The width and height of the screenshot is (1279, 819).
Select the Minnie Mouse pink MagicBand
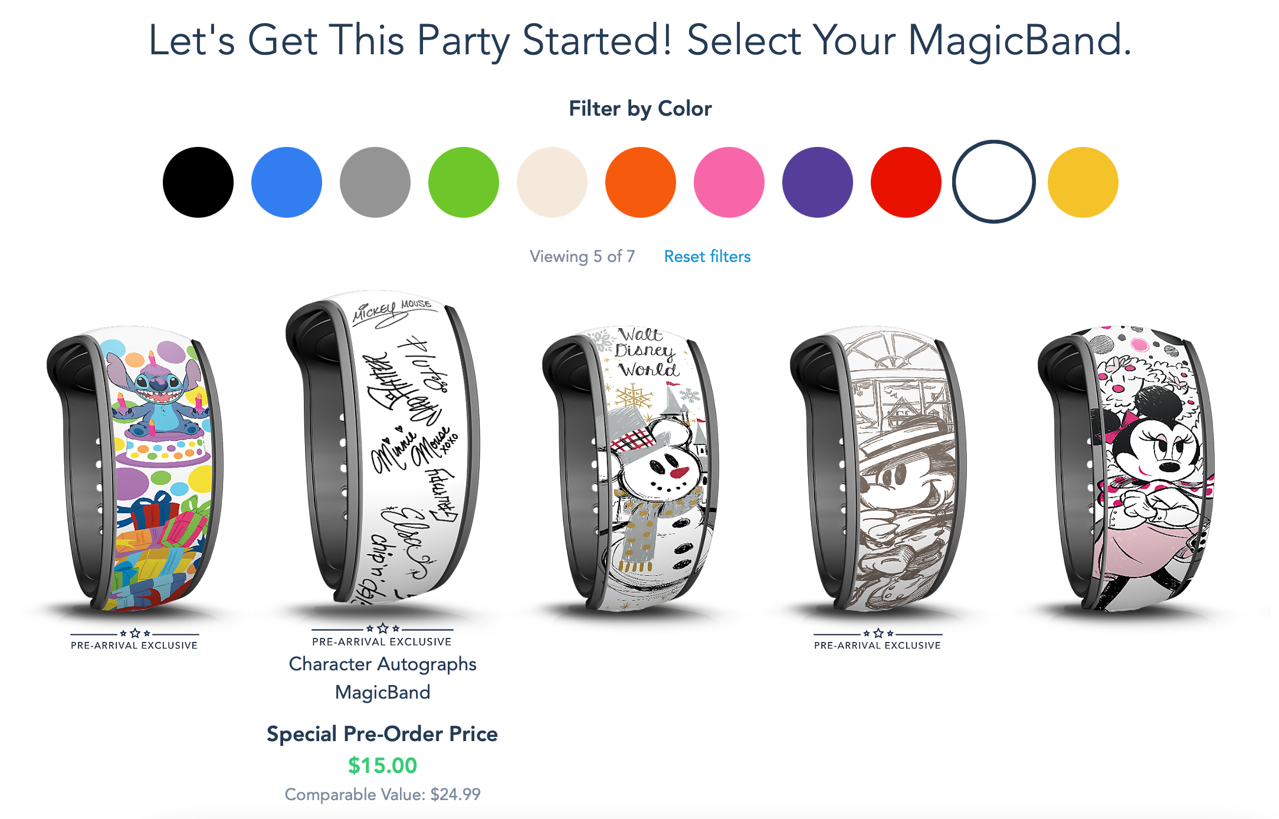(x=1126, y=469)
